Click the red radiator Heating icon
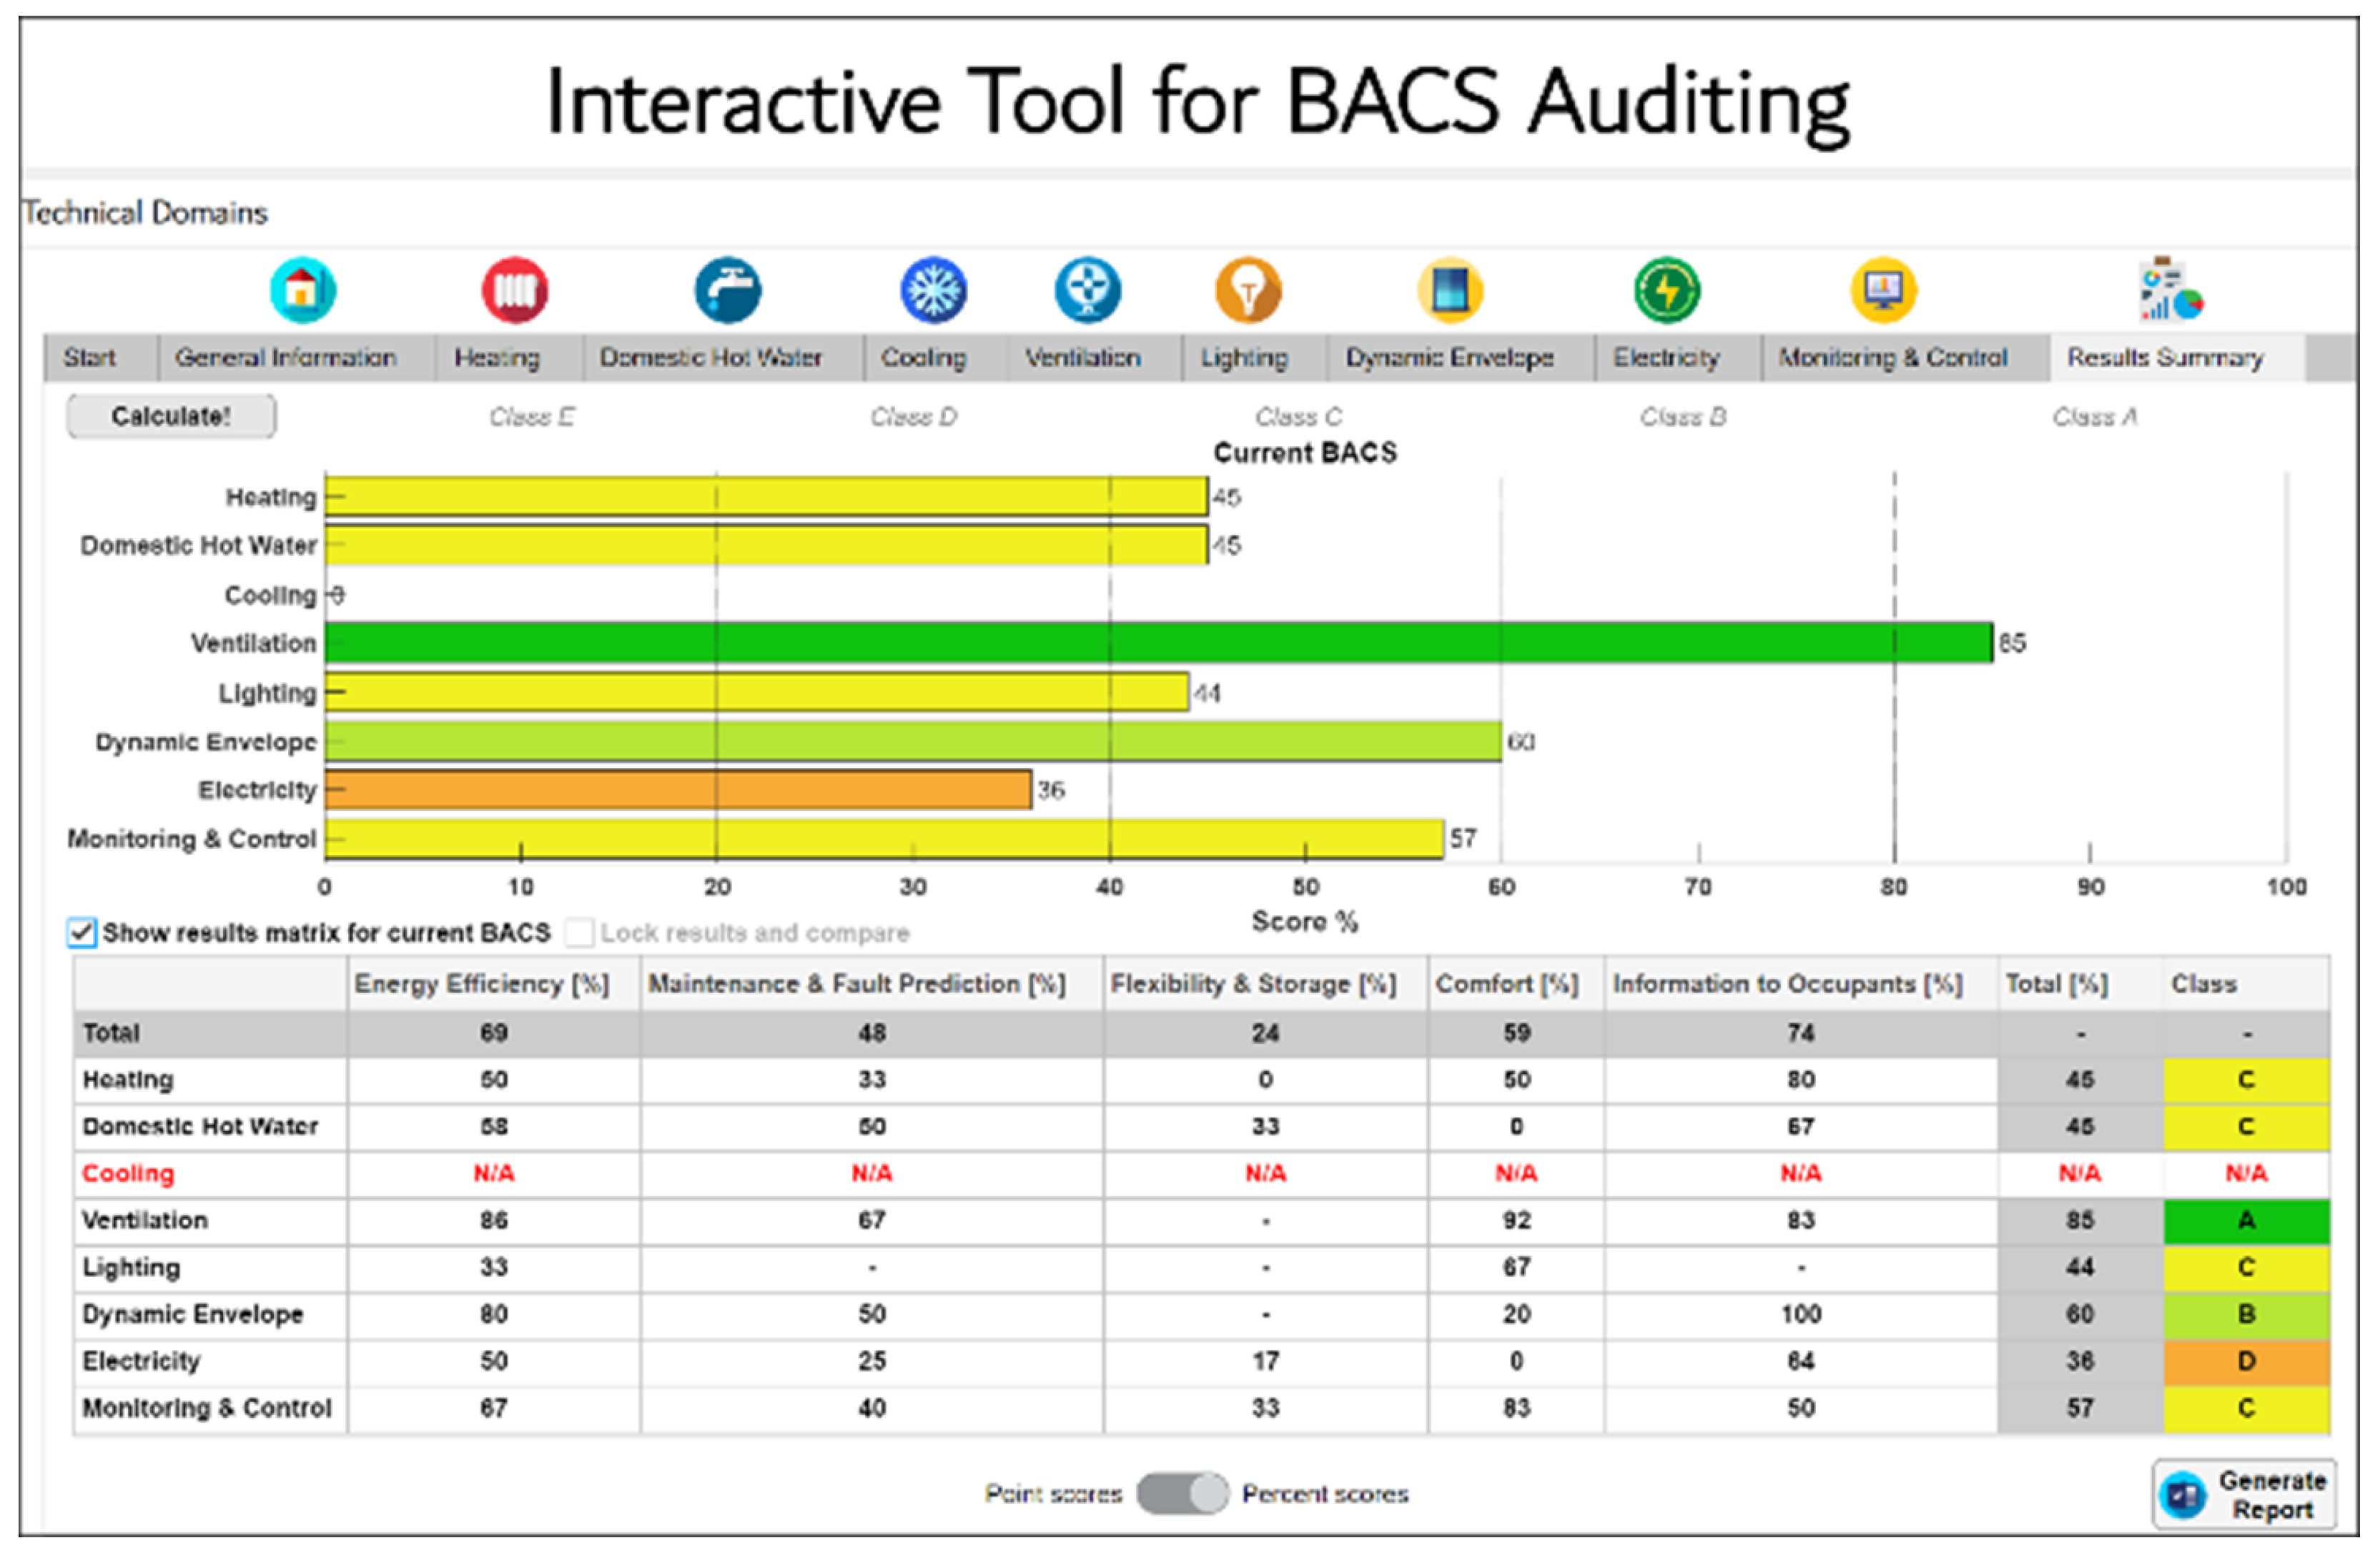Image resolution: width=2380 pixels, height=1558 pixels. (x=515, y=291)
